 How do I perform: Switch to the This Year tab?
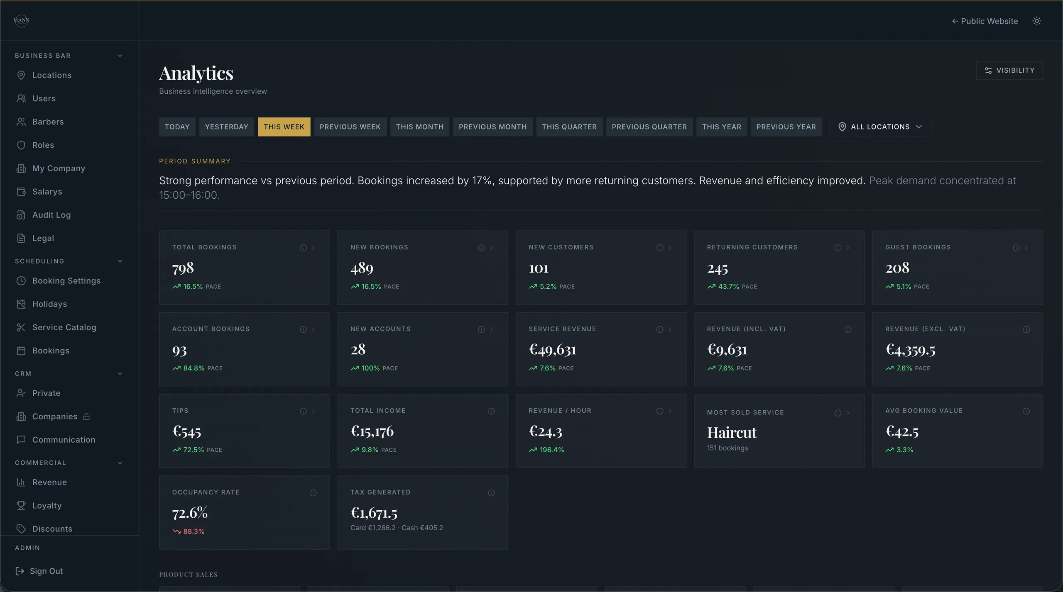click(722, 127)
